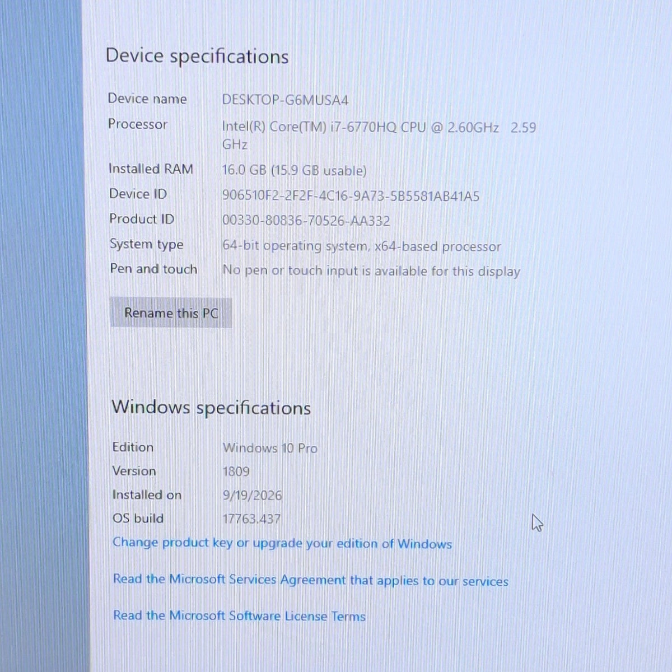This screenshot has width=672, height=672.
Task: Open the Microsoft Services Agreement link
Action: coord(311,580)
